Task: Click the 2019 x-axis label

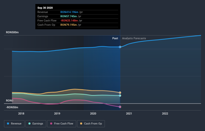Action: [x=57, y=113]
